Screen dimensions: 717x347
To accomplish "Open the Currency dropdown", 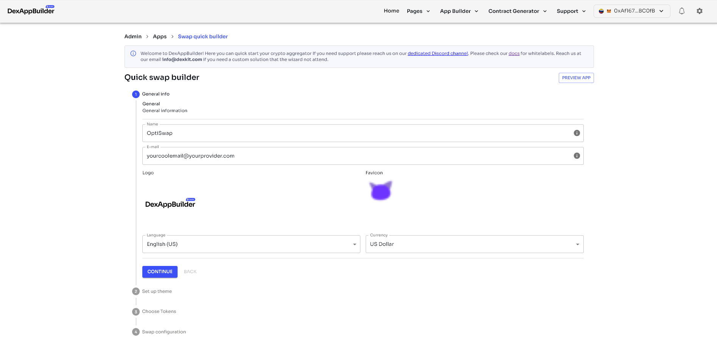I will (x=474, y=244).
